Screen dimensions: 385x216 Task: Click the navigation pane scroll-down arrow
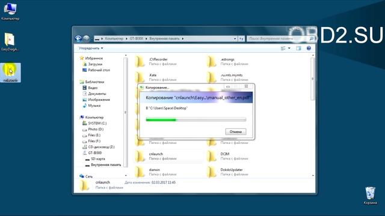tap(126, 175)
